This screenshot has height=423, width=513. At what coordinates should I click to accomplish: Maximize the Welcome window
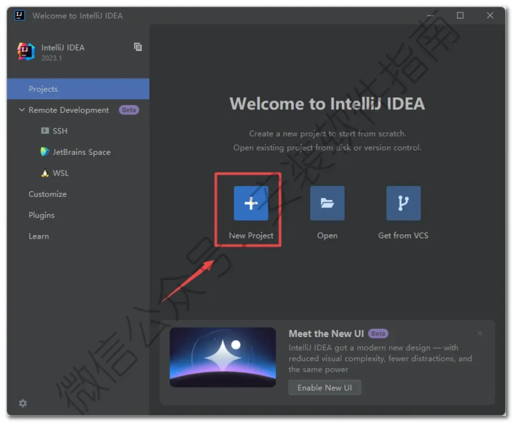[460, 15]
